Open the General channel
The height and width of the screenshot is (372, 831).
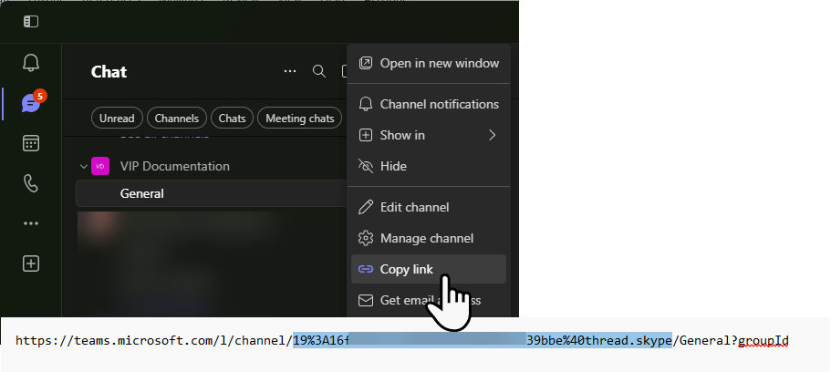pyautogui.click(x=211, y=193)
